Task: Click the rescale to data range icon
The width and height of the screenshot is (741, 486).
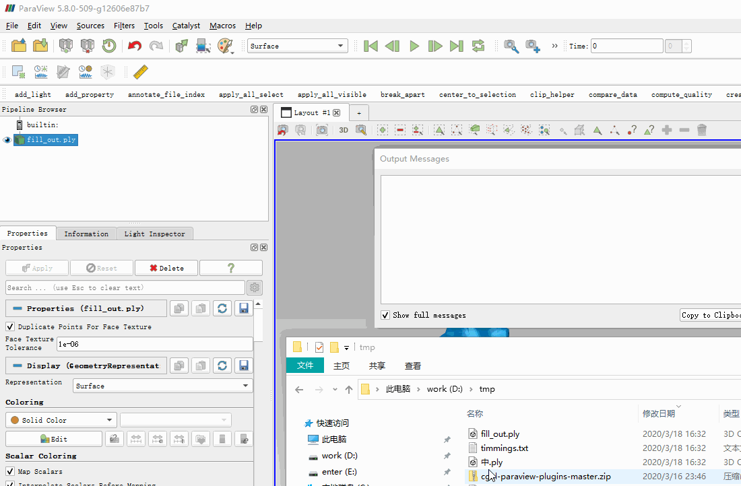Action: [x=136, y=439]
